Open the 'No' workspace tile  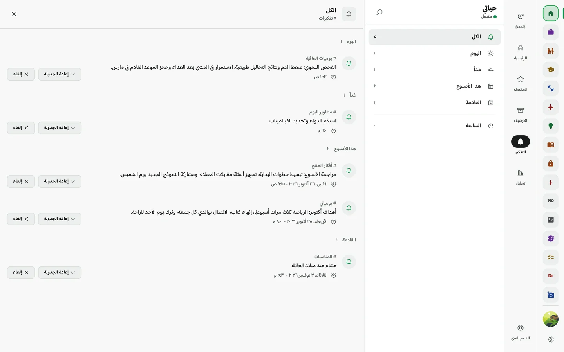550,201
